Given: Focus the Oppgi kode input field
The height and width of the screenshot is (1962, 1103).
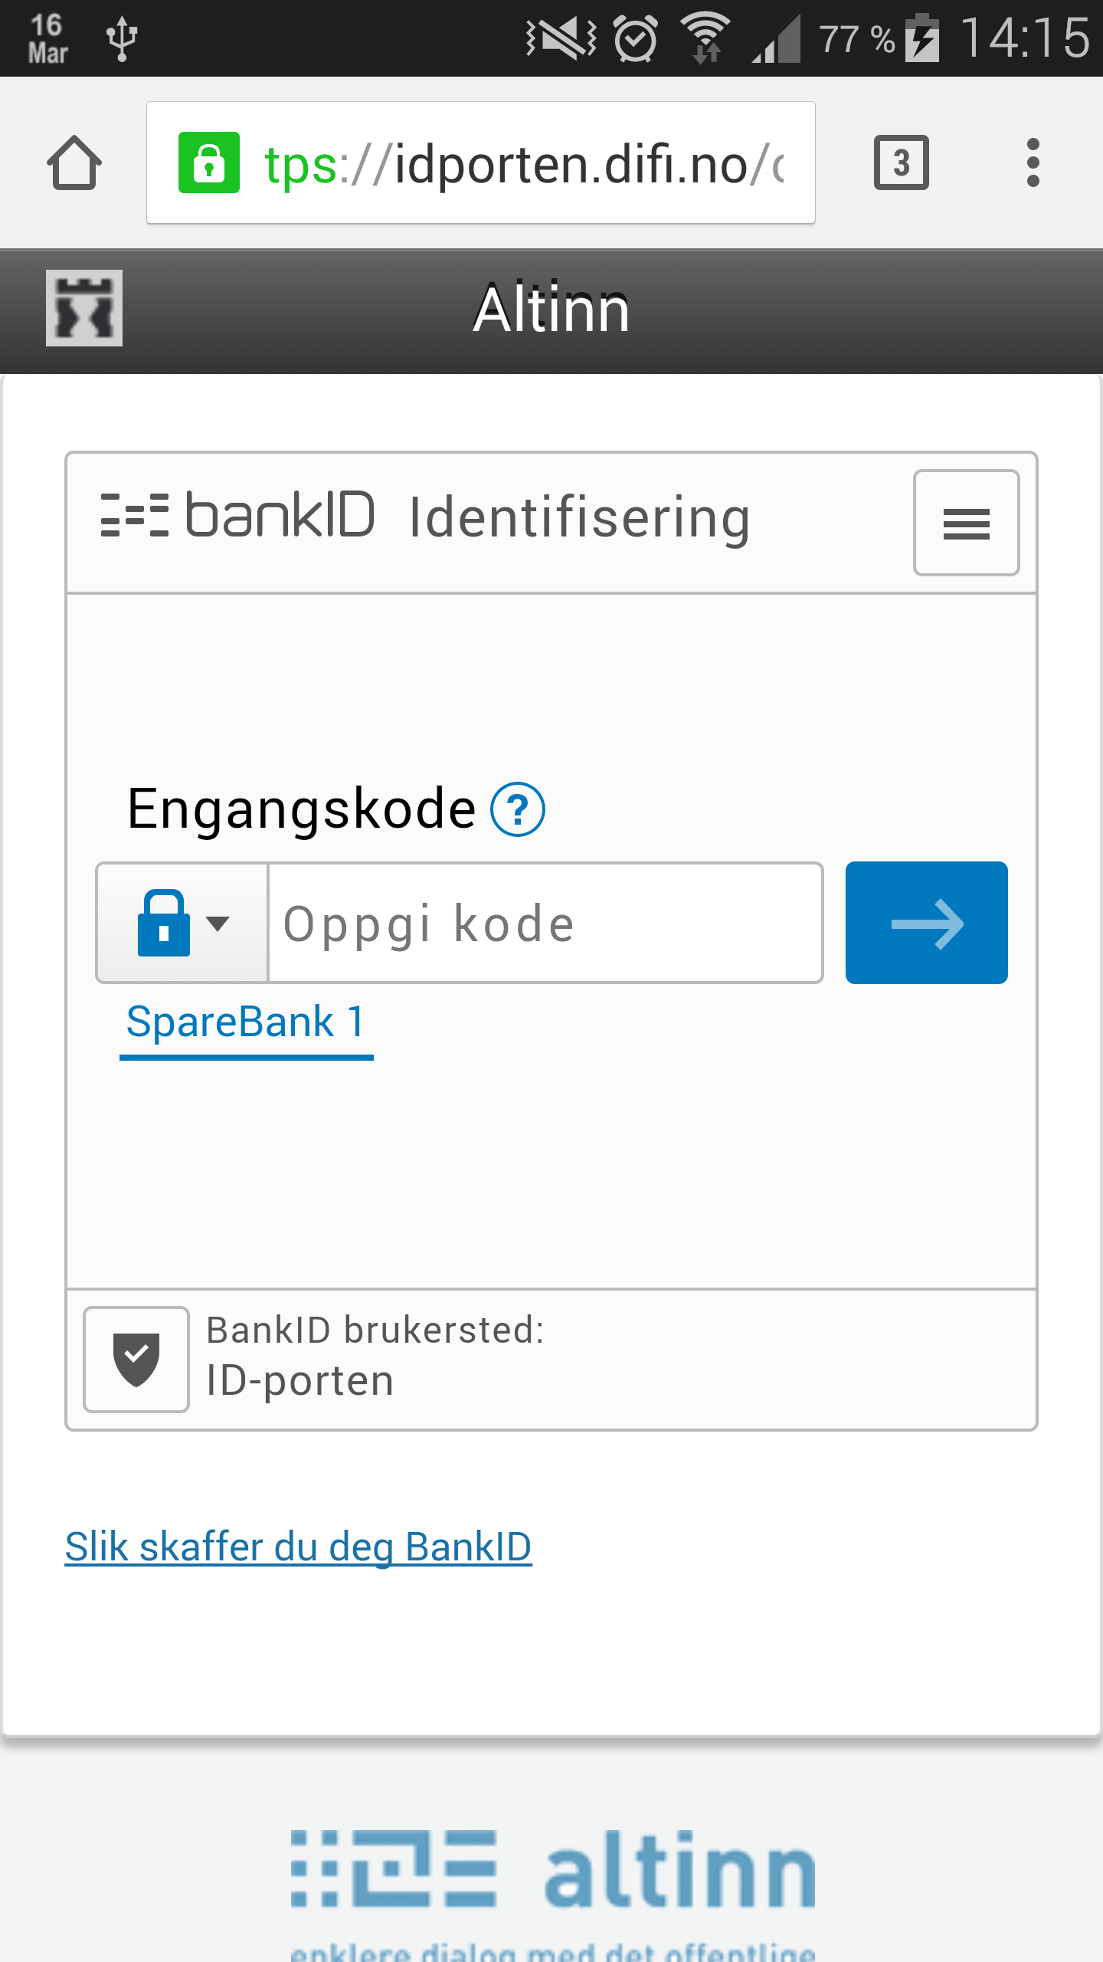Looking at the screenshot, I should click(x=545, y=923).
